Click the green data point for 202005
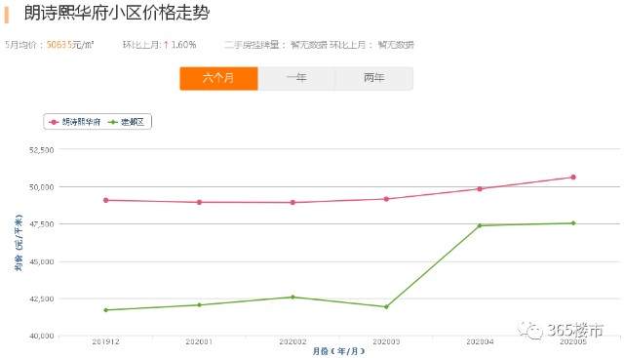Viewport: 624px width, 358px height. pyautogui.click(x=573, y=223)
